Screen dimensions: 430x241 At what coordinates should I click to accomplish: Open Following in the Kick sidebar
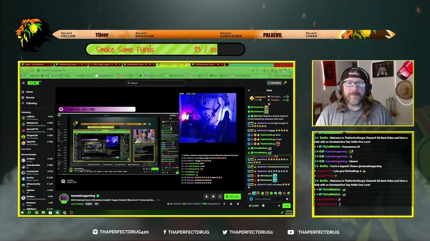(29, 103)
